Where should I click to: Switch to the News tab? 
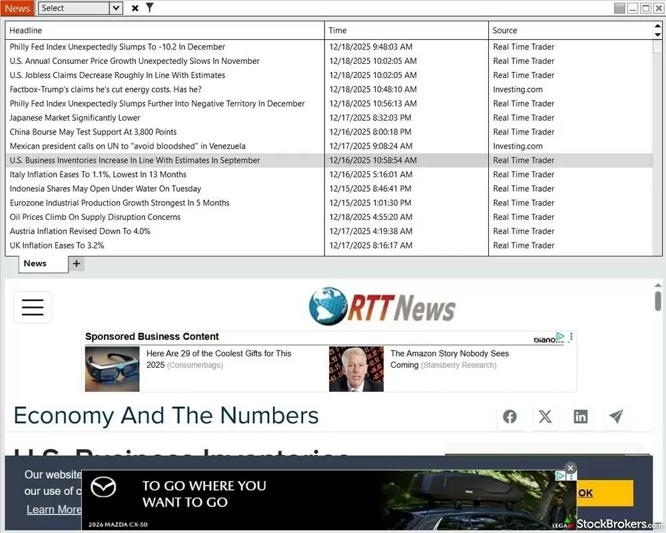coord(35,263)
